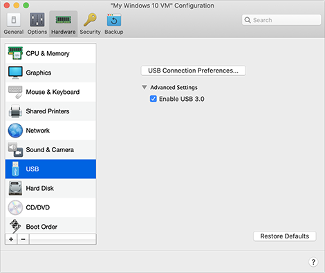
Task: Select Hard Disk label in the sidebar
Action: [40, 188]
